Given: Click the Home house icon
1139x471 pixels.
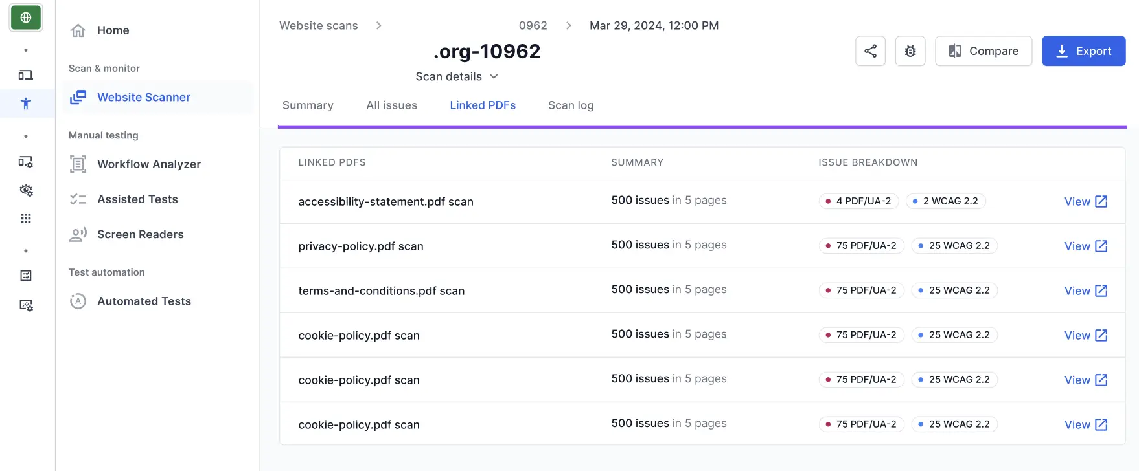Looking at the screenshot, I should [78, 30].
